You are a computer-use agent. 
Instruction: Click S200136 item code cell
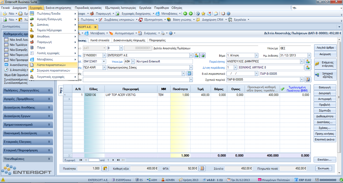(x=94, y=95)
